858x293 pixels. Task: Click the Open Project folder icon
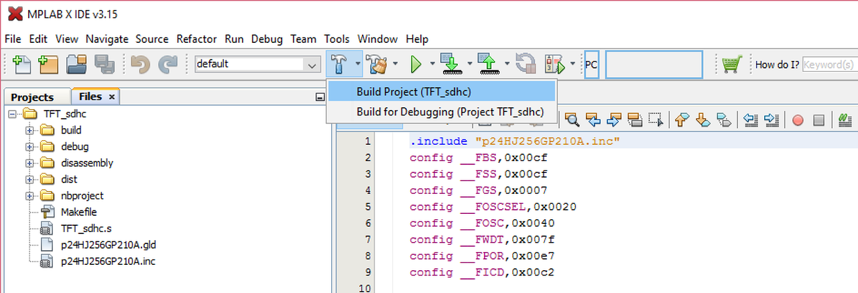76,64
